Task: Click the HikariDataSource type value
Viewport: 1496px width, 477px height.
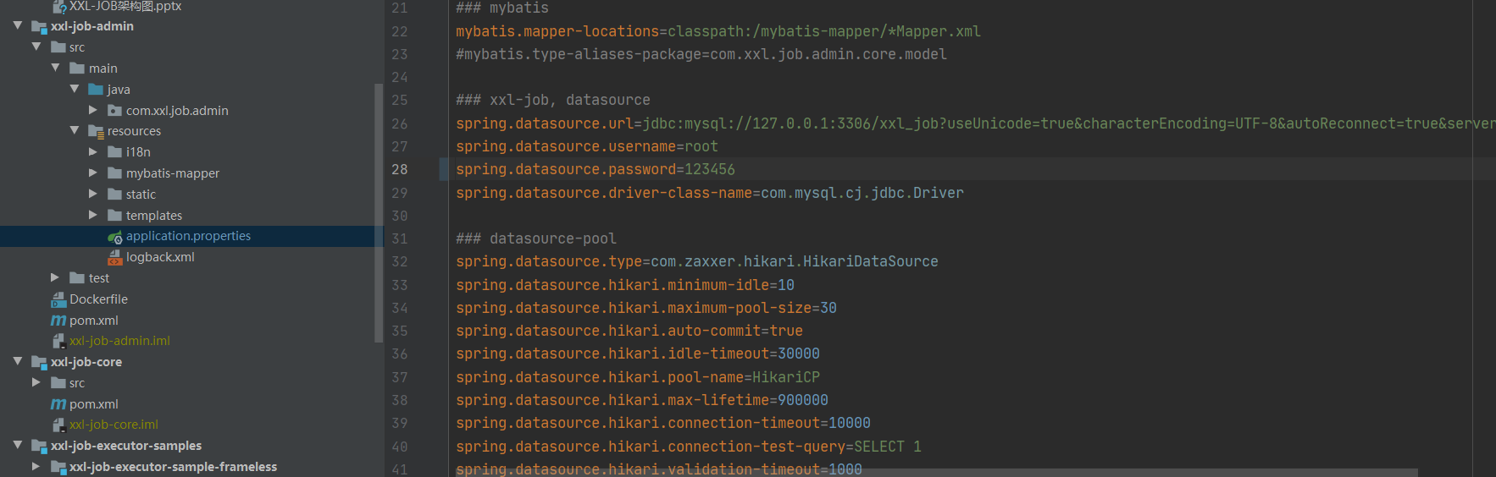Action: pos(795,261)
